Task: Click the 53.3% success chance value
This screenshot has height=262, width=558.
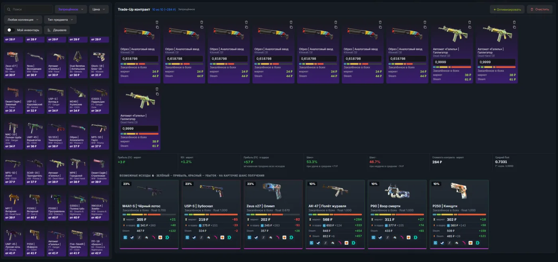Action: coord(312,162)
